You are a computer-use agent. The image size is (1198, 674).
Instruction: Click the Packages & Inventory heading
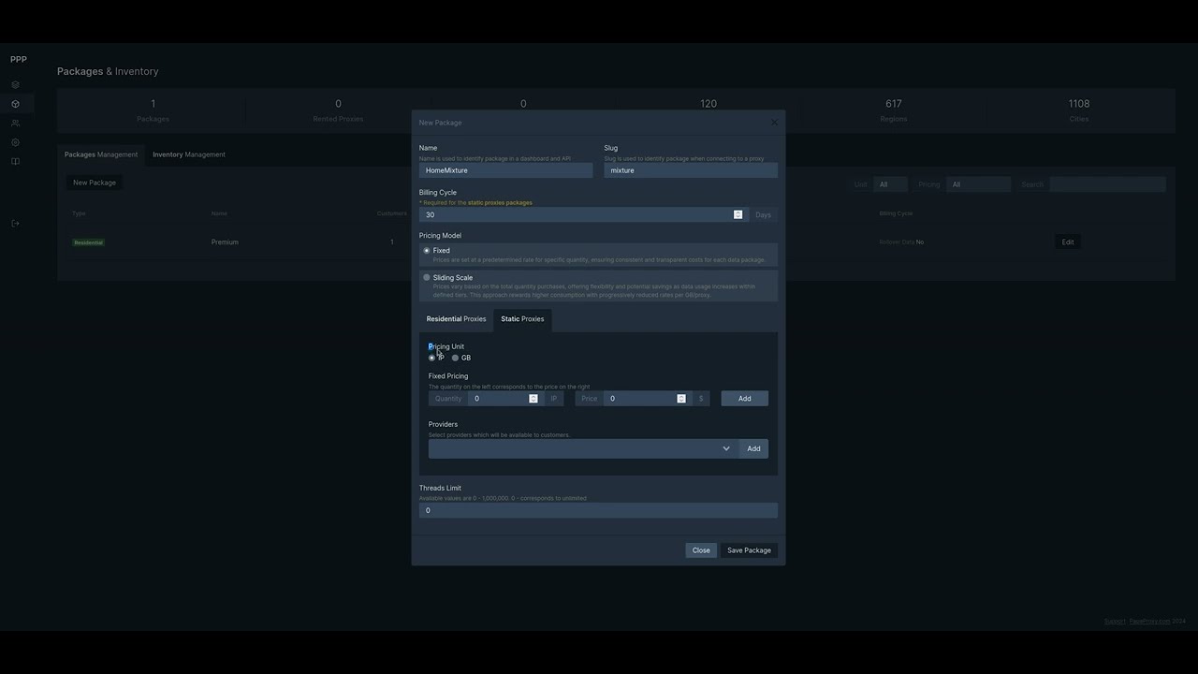coord(108,71)
